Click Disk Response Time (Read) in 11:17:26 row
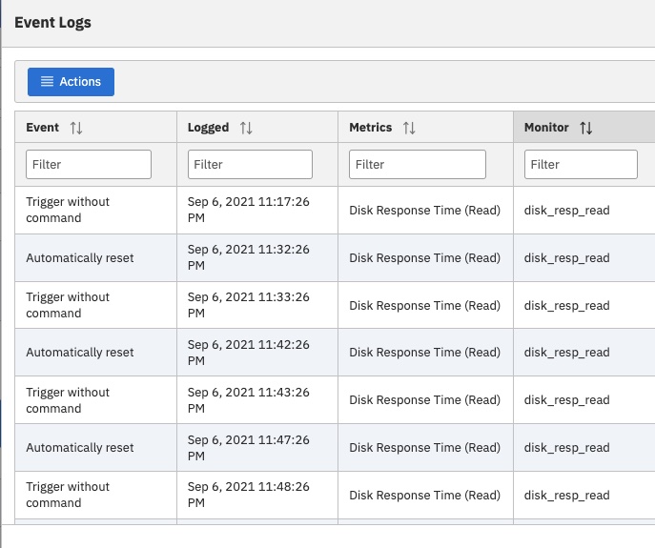This screenshot has height=548, width=655. [x=425, y=210]
